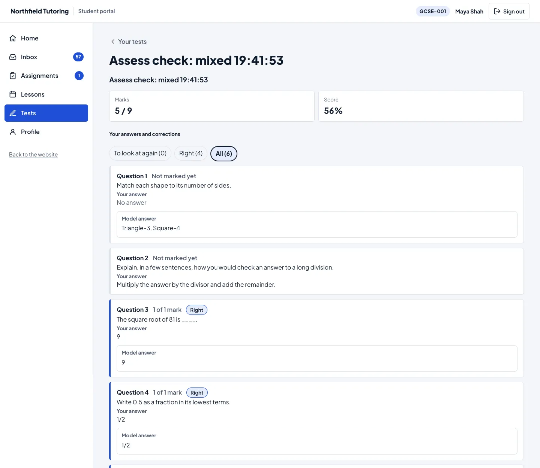Select the All (6) filter

tap(224, 154)
